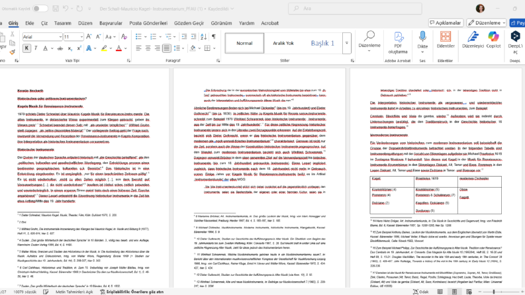The image size is (525, 295).
Task: Open the Change Case (Aa) dropdown
Action: (110, 37)
